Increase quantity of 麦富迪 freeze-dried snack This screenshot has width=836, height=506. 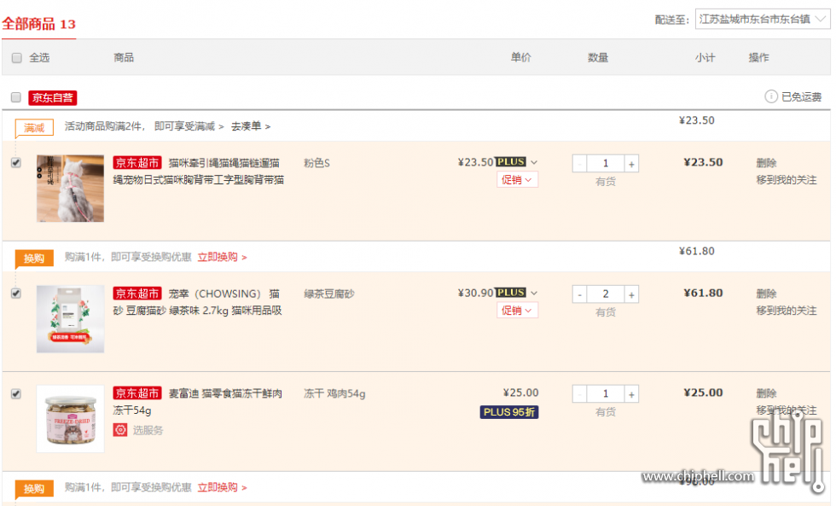point(631,394)
